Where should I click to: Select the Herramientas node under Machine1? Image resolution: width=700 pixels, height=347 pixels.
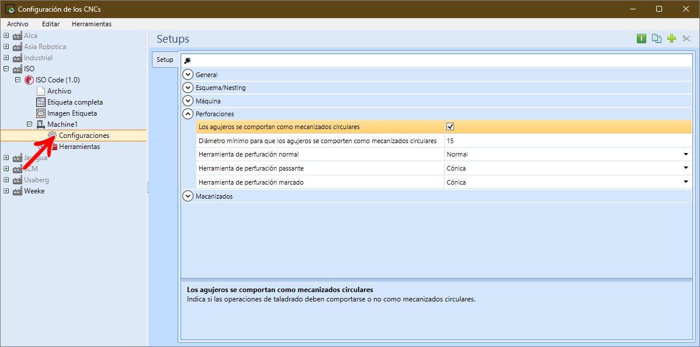point(79,147)
